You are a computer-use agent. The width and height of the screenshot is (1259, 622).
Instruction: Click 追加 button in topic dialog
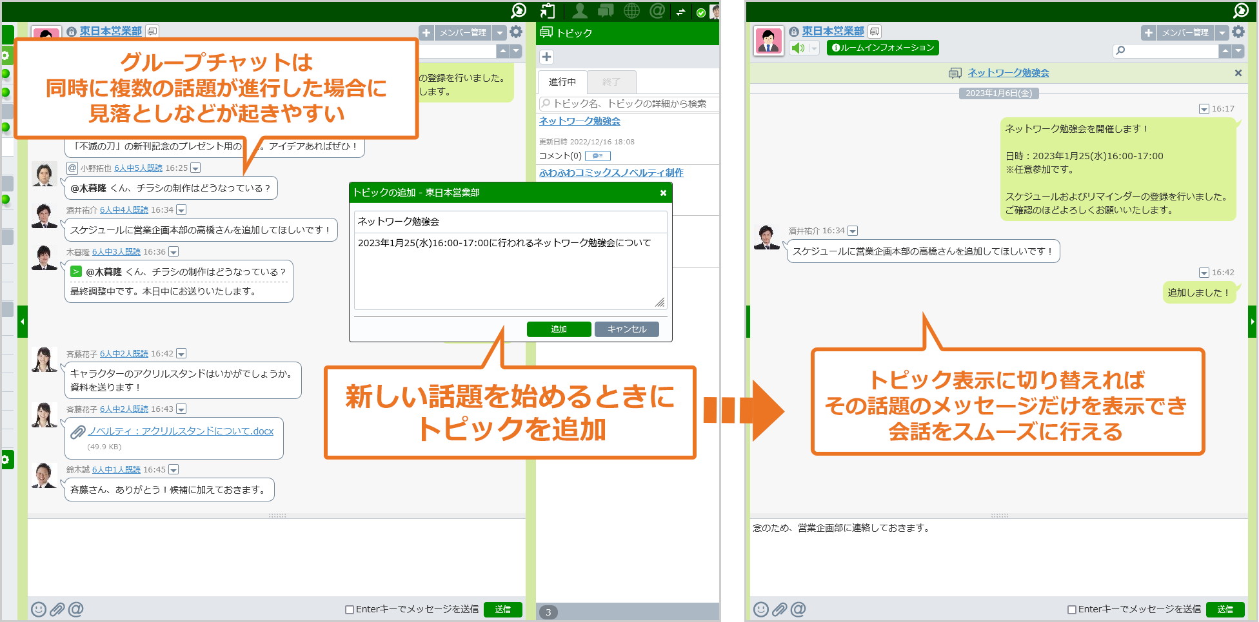pyautogui.click(x=559, y=329)
